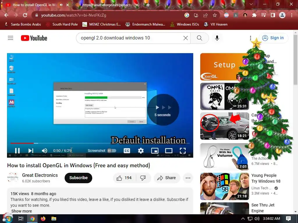Go to YouTube home via logo
Screen dimensions: 298x223
pos(34,38)
